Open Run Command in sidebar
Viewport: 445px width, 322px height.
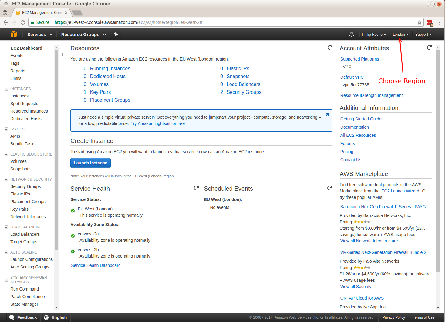pos(25,289)
